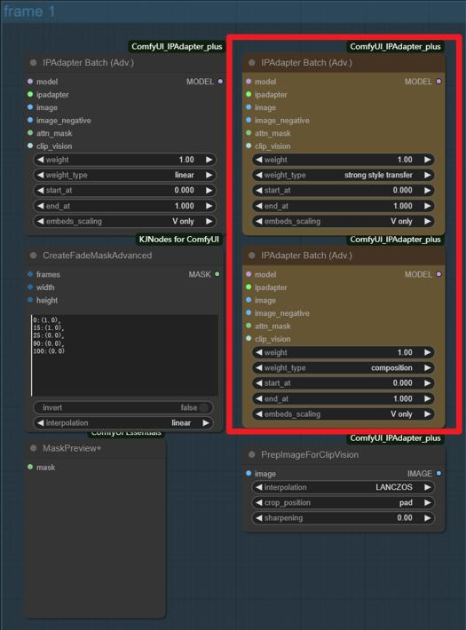Open embeds_scaling dropdown in the strong style transfer node
The width and height of the screenshot is (466, 630).
343,221
